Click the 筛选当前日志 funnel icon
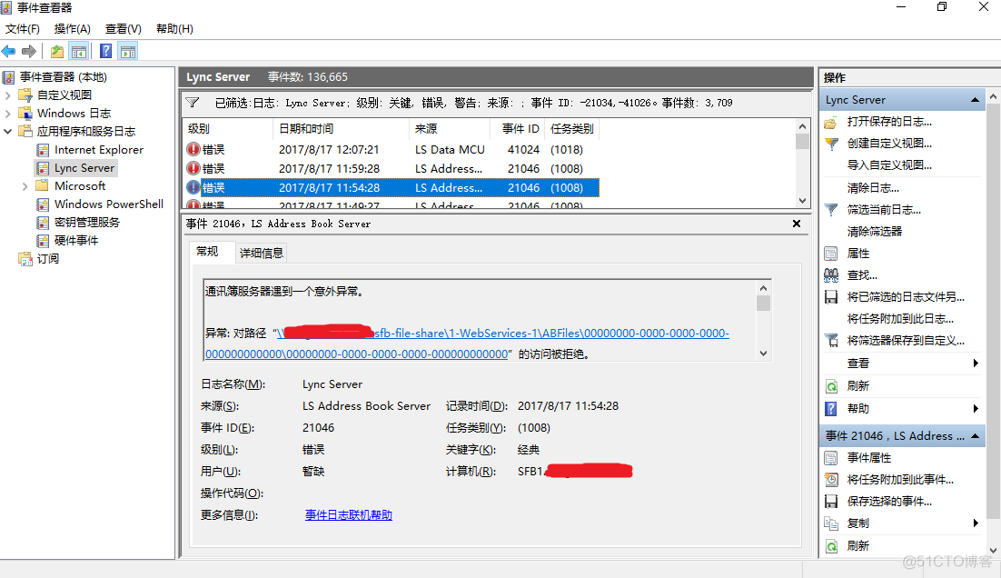 click(x=831, y=210)
